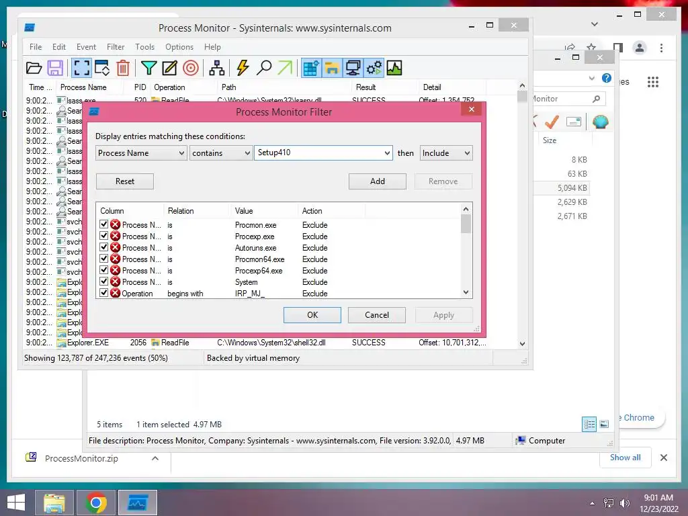Expand the ProcessMonitor.zip download chevron
Viewport: 688px width, 516px height.
tap(155, 458)
